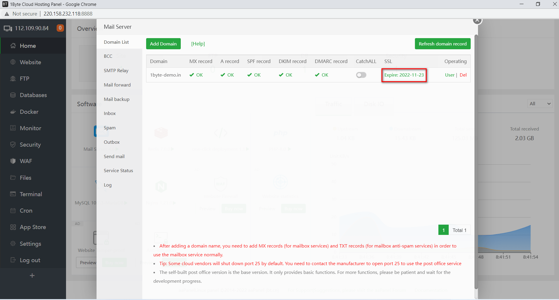Toggle CatchALL switch for 1byte-demo.in

(x=361, y=75)
